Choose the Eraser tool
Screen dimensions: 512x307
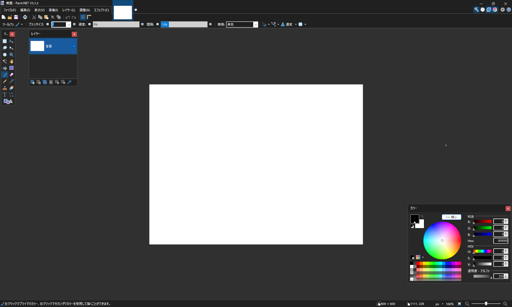(x=11, y=75)
